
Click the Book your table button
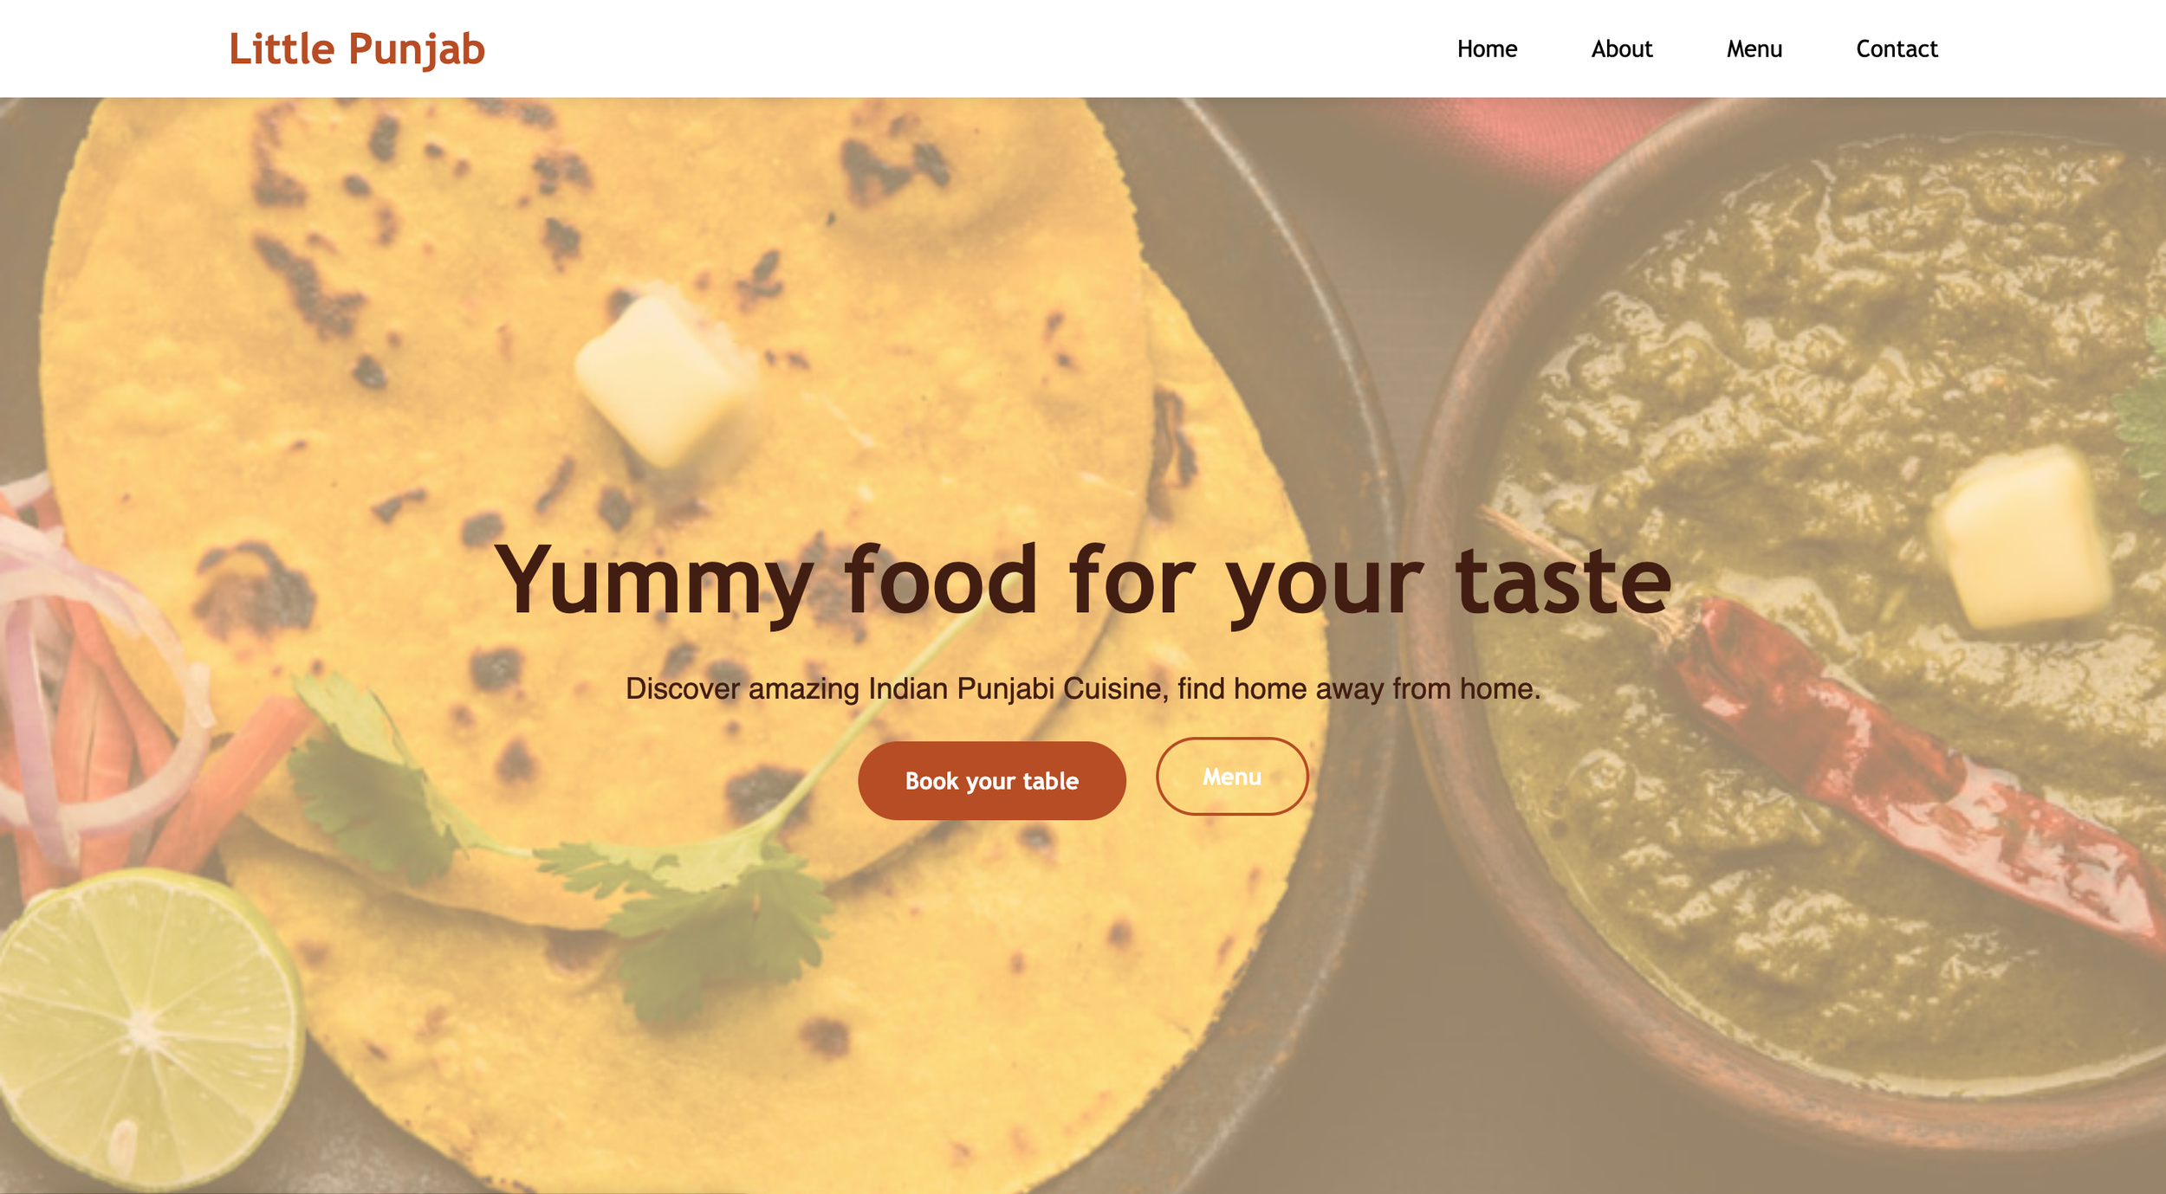(x=992, y=780)
